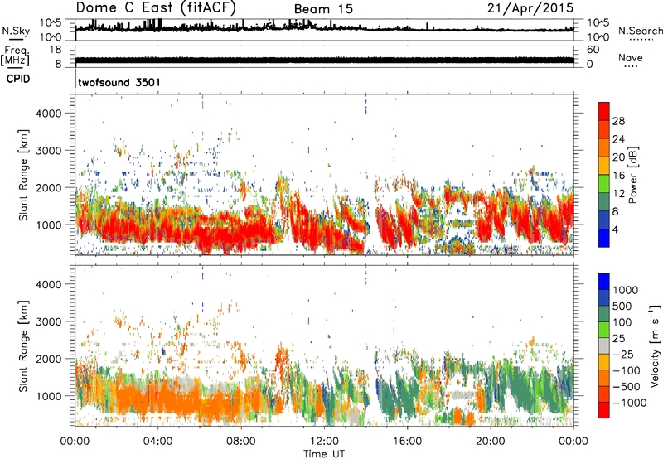Click the '20:00' time axis tick label

[x=490, y=442]
